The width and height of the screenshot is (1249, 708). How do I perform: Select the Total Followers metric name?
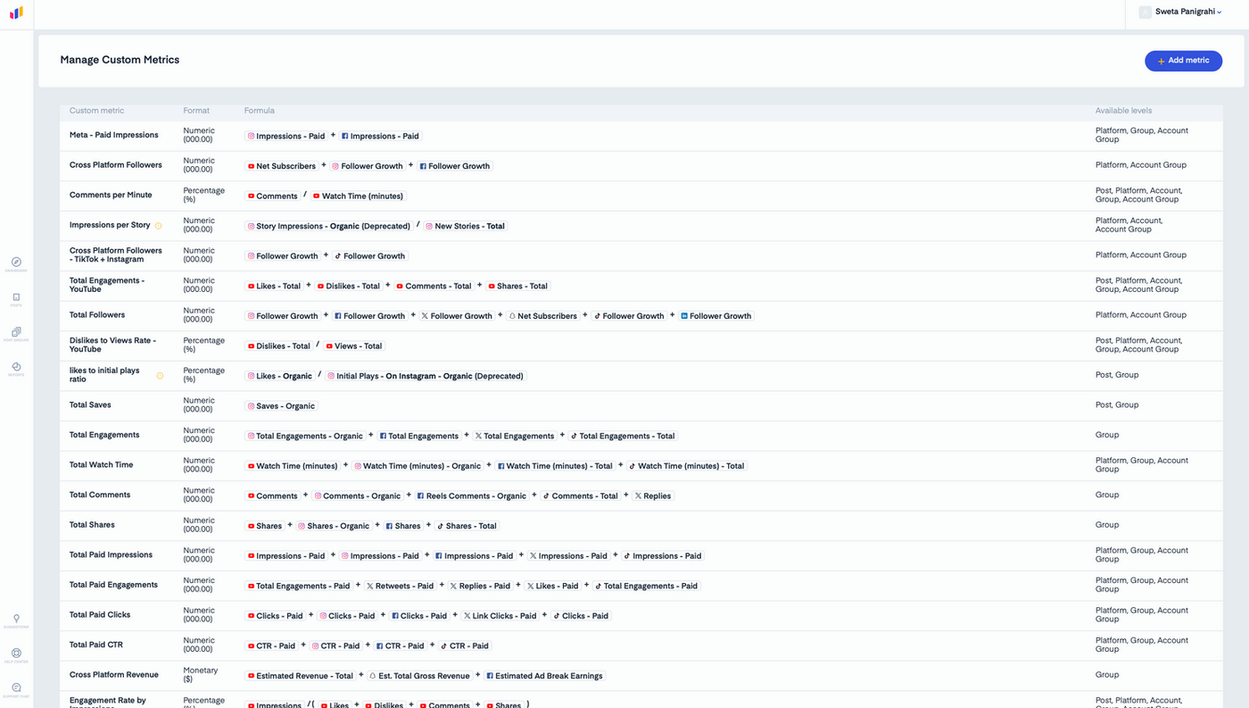97,315
